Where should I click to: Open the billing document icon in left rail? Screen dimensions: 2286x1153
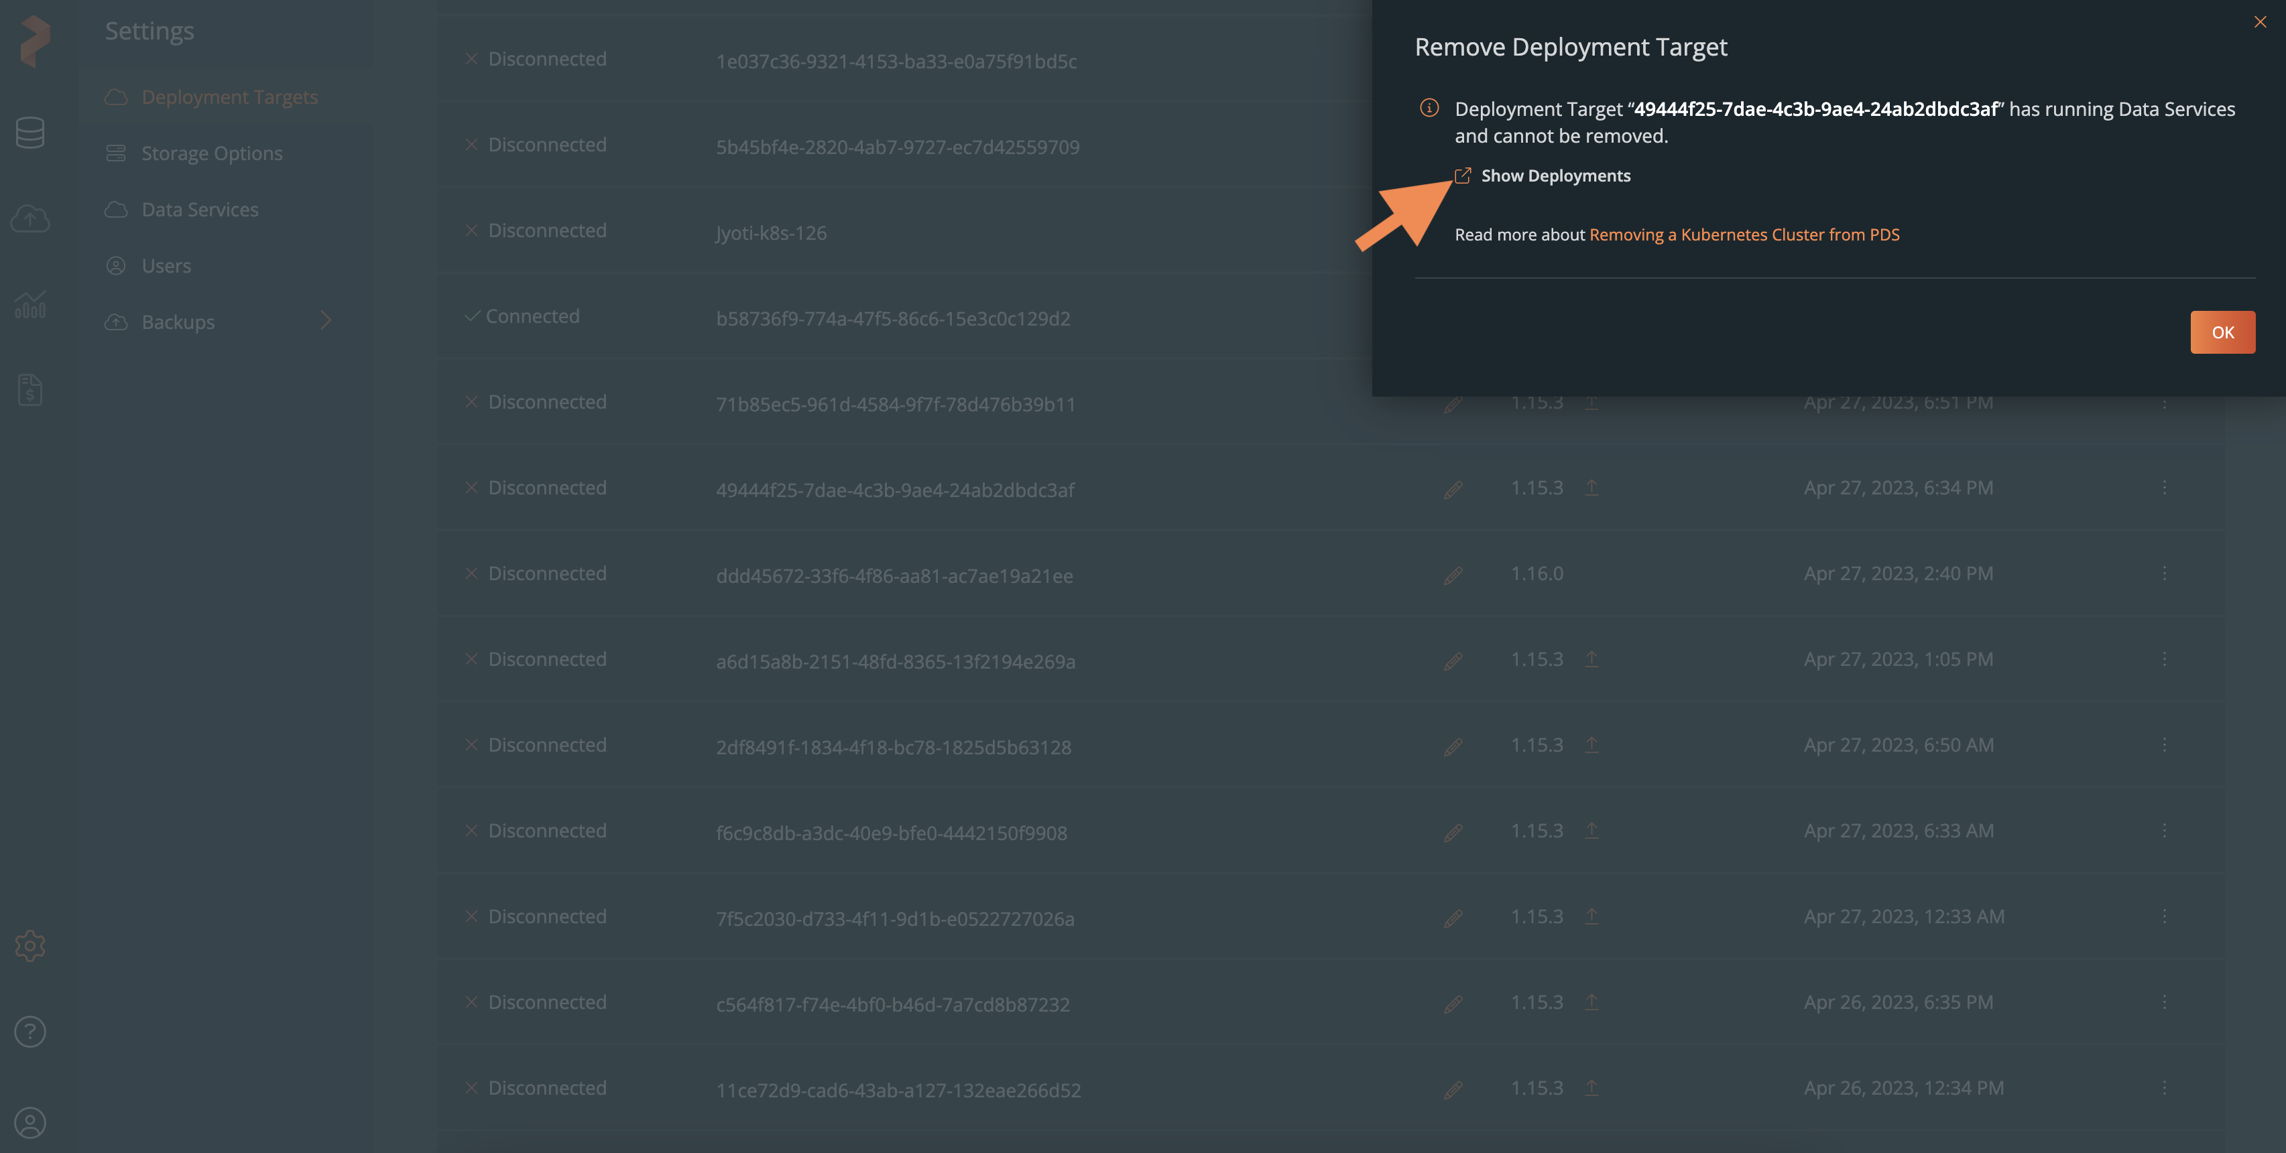[30, 389]
